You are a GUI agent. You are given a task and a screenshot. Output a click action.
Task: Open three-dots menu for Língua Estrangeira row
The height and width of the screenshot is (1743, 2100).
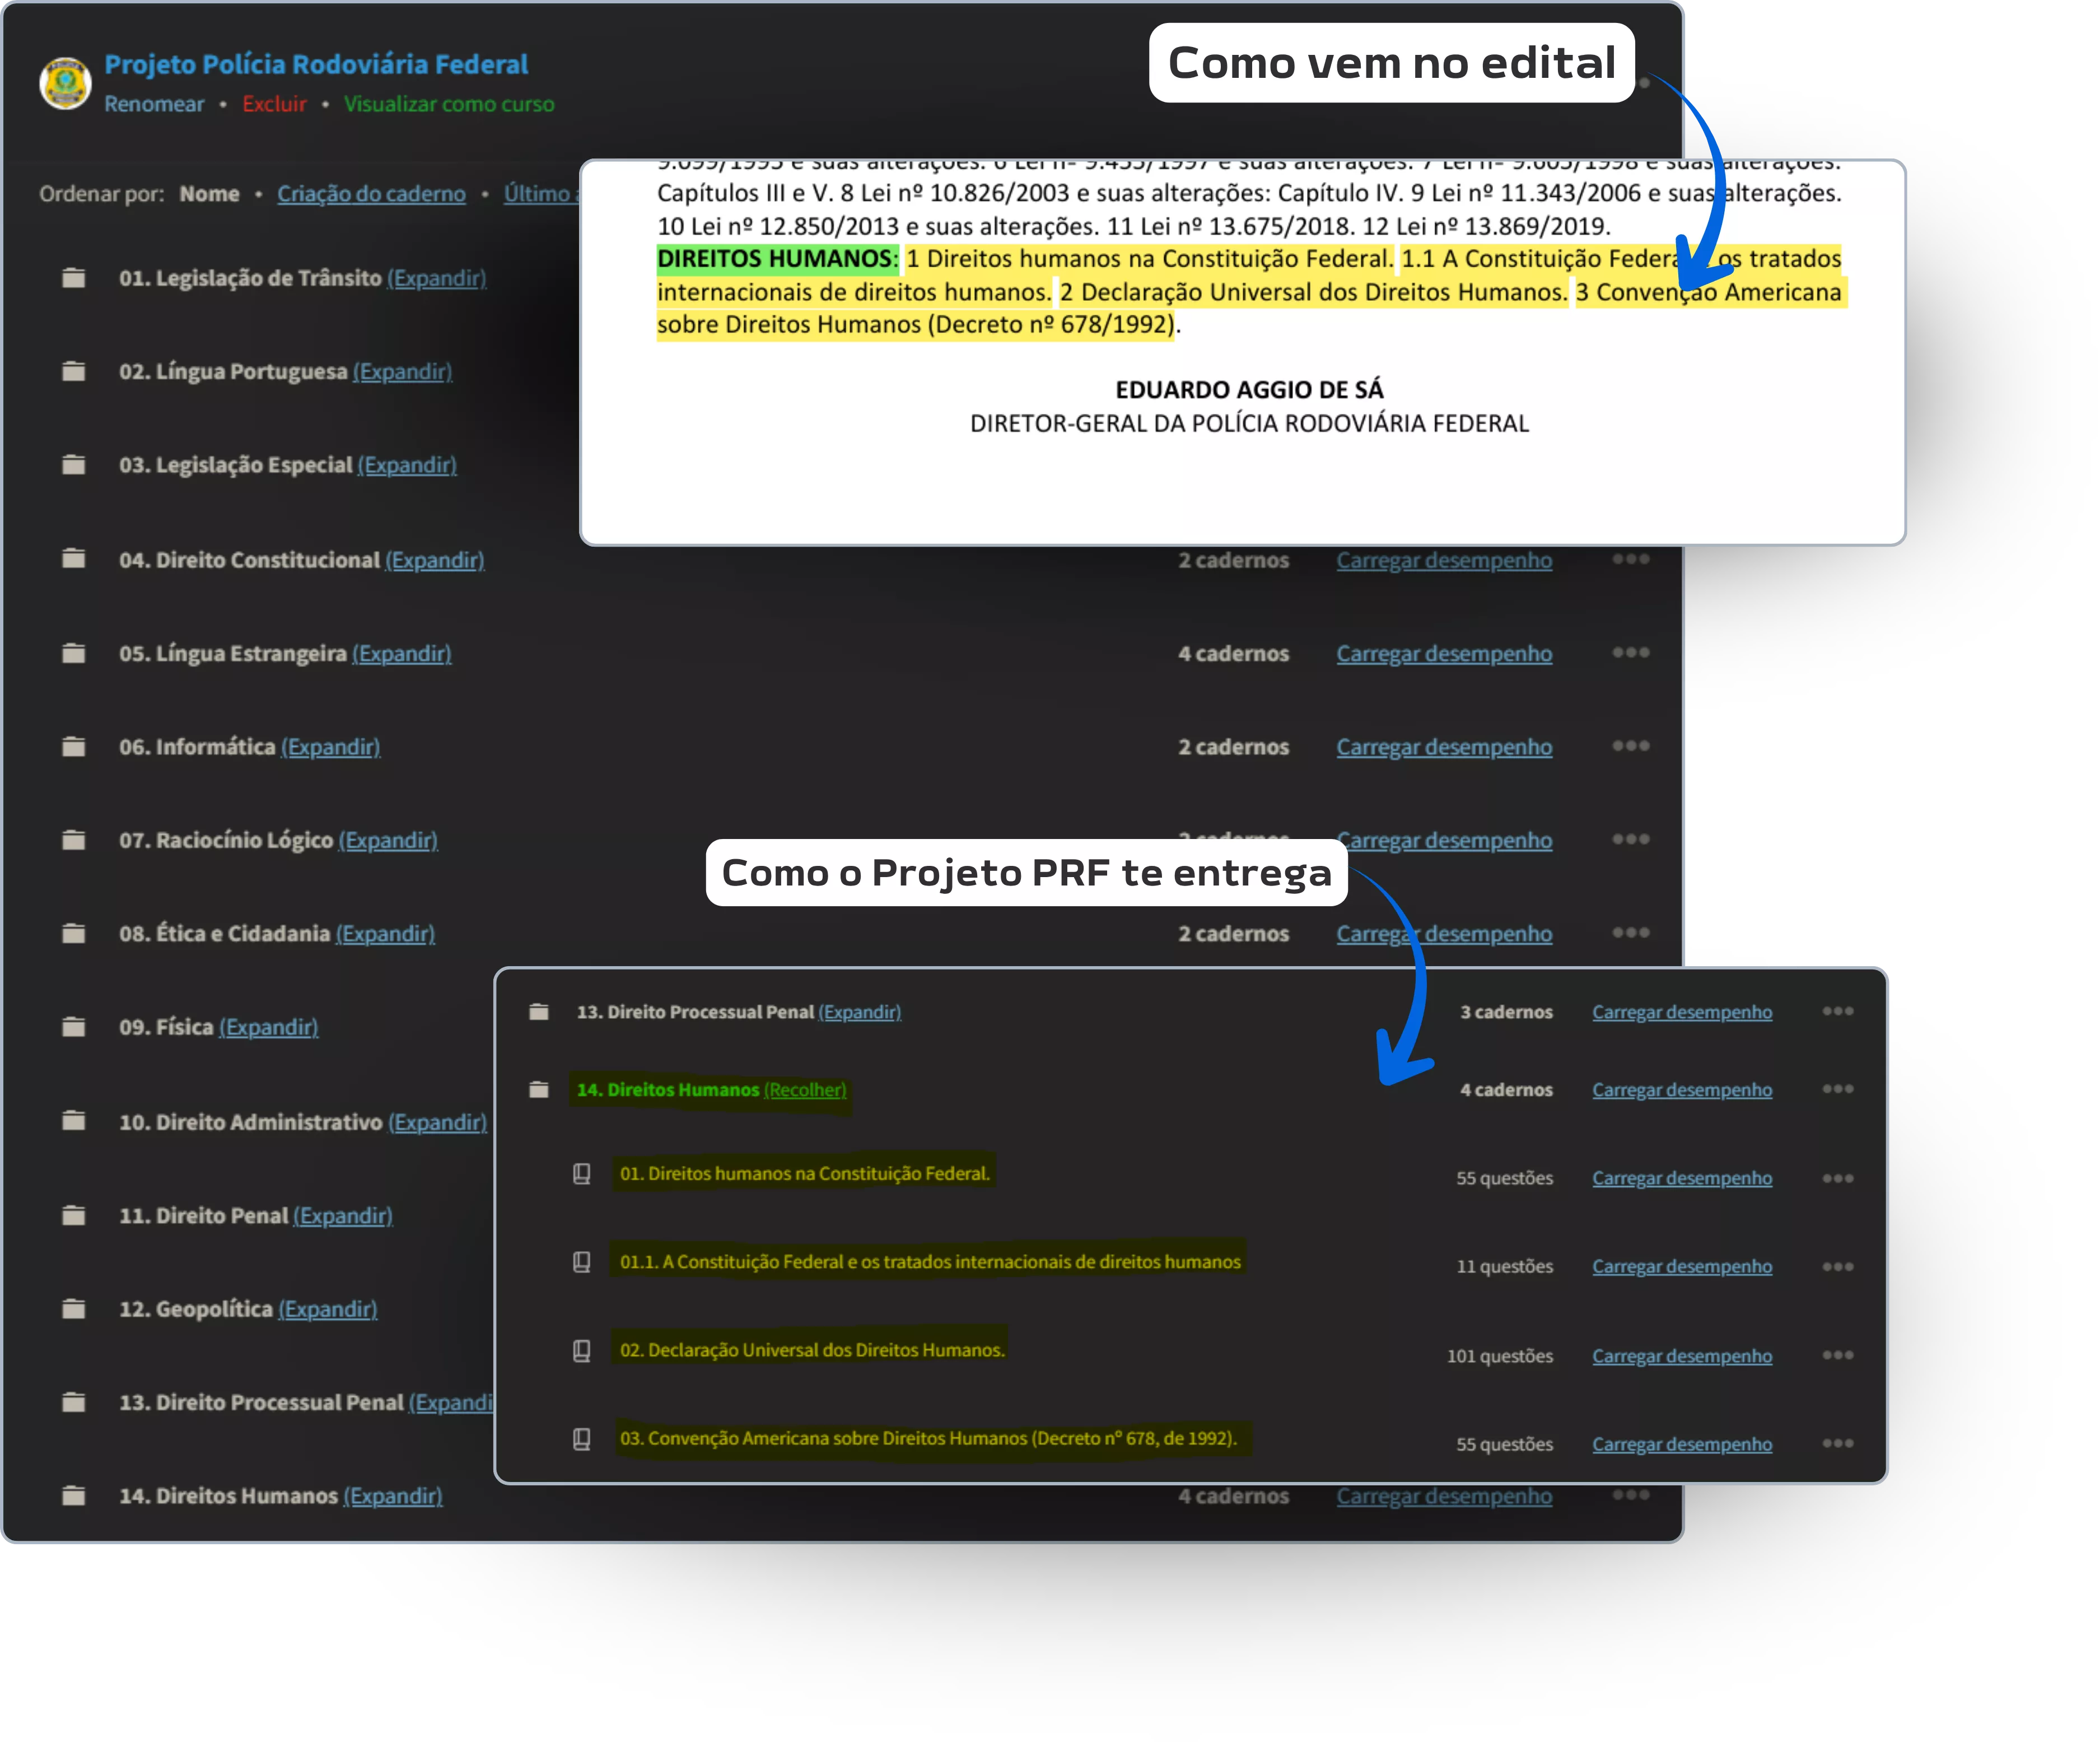1630,653
